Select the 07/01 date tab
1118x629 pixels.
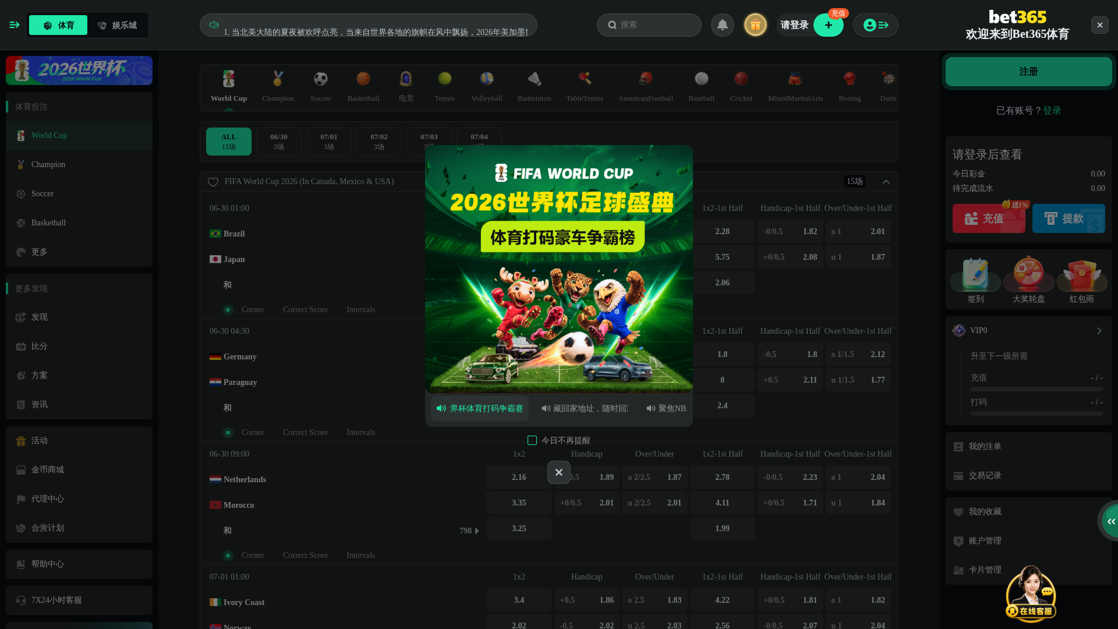coord(329,142)
